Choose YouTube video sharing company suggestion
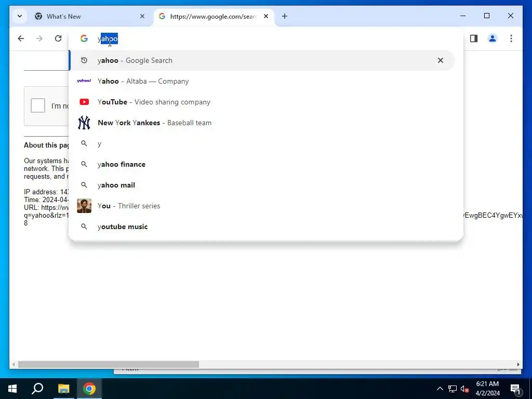Image resolution: width=532 pixels, height=399 pixels. tap(262, 102)
